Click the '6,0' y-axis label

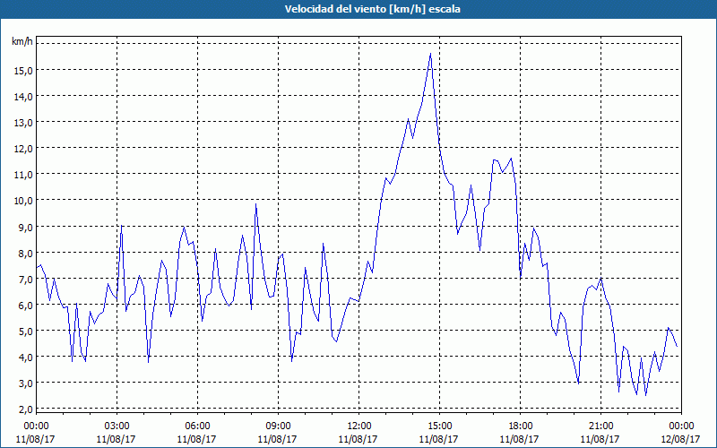tap(26, 306)
